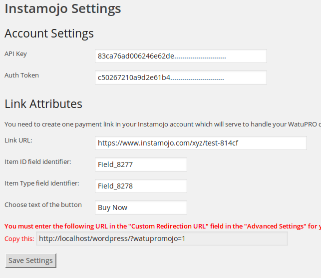Click the red 'Copy this:' label

pyautogui.click(x=19, y=239)
